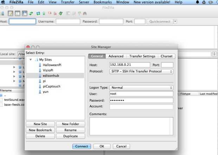Open the Server menu
This screenshot has height=155, width=218.
(x=84, y=2)
